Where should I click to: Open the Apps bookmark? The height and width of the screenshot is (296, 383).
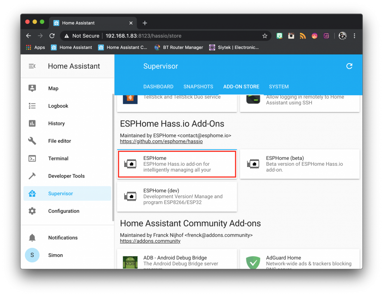point(36,47)
